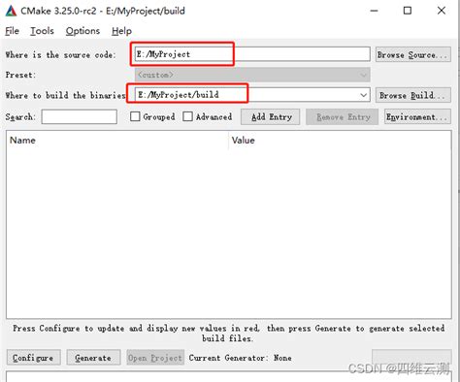460x382 pixels.
Task: Click the Name column header
Action: [x=117, y=141]
